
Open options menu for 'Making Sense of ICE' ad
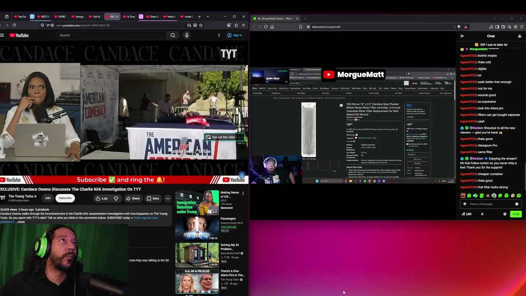(x=243, y=193)
